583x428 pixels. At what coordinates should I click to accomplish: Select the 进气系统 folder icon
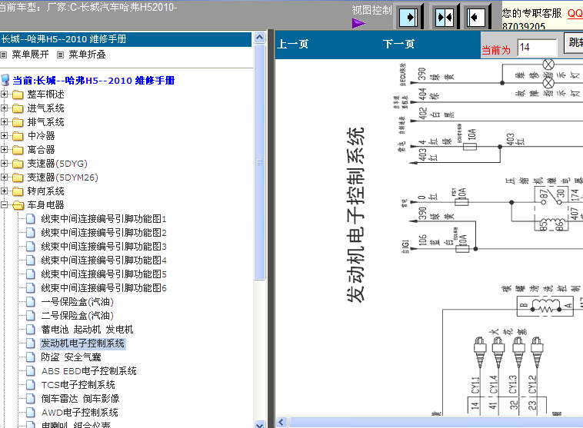(18, 108)
